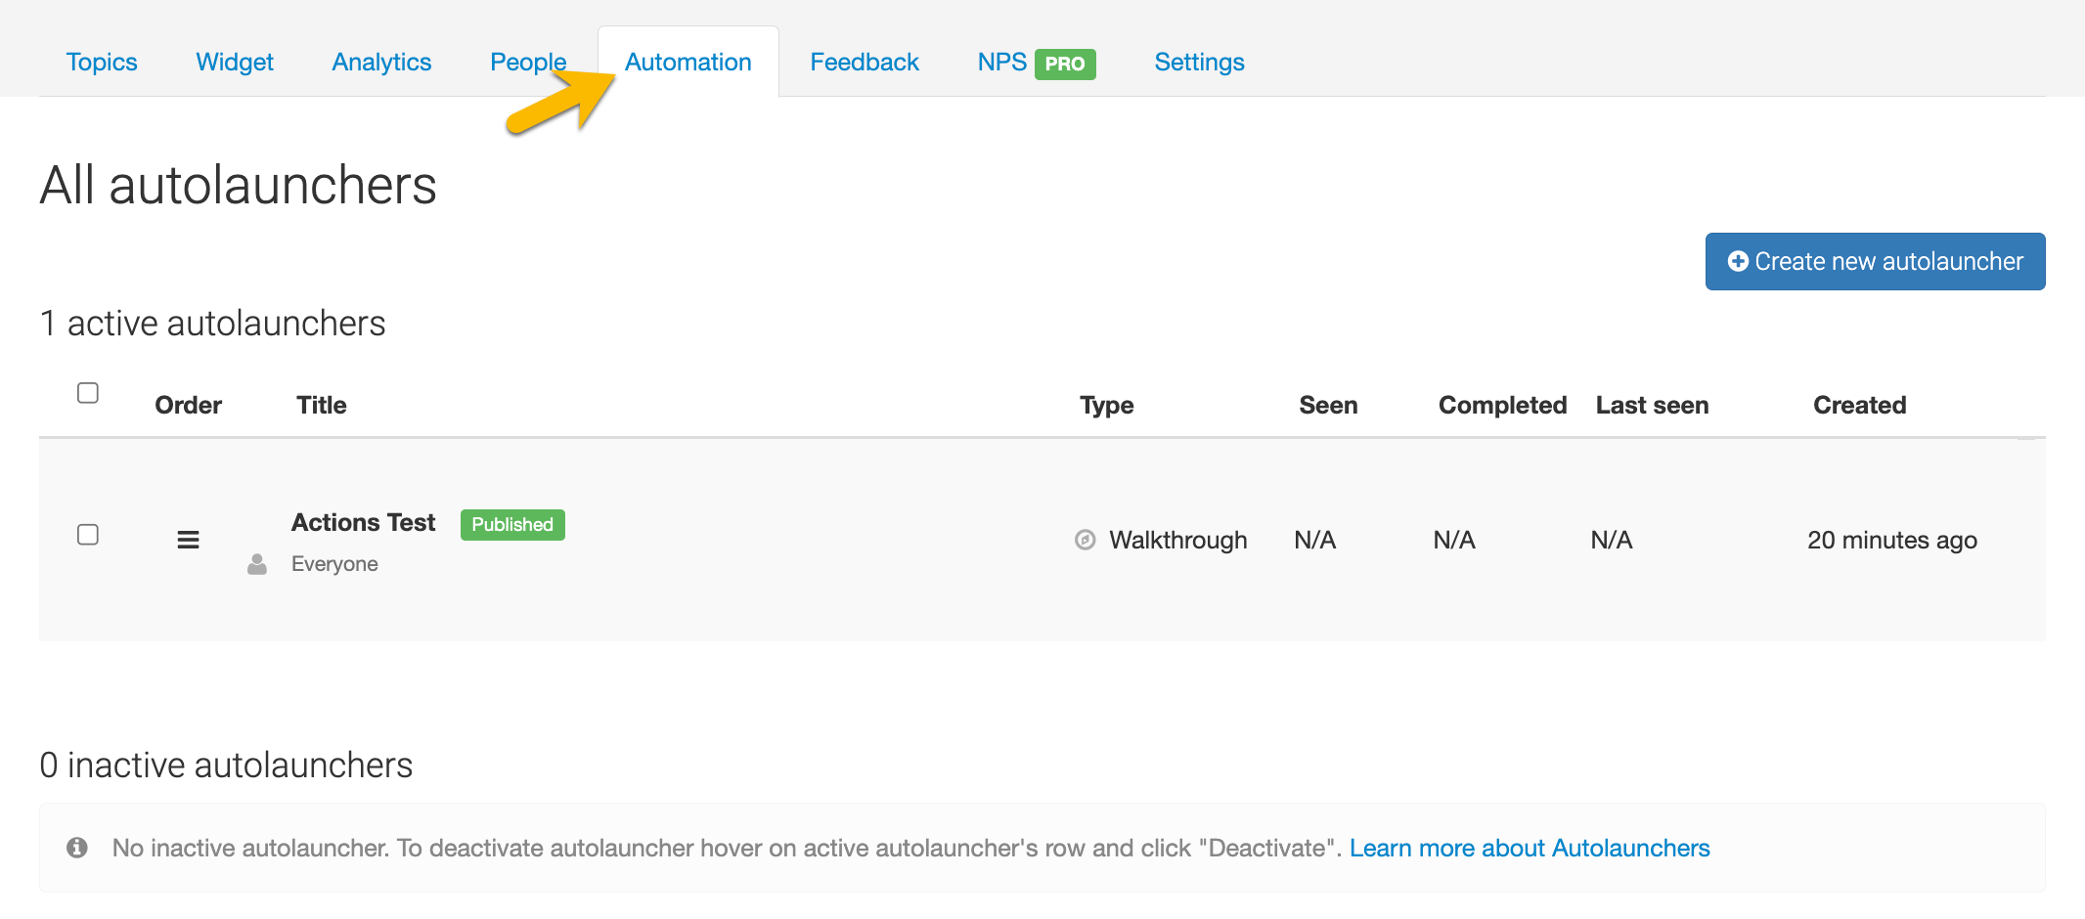2085x919 pixels.
Task: Click the reorder handle for Actions Test
Action: tap(188, 540)
